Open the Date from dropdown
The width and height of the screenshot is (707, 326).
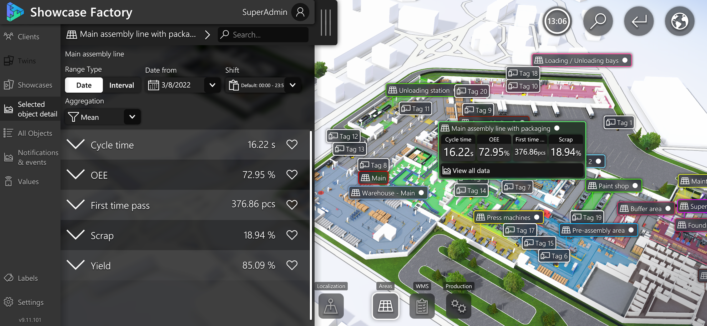tap(212, 85)
